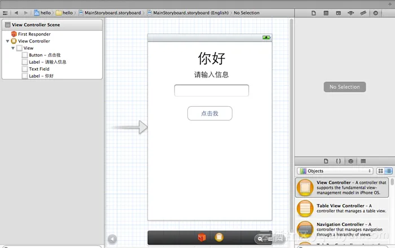The width and height of the screenshot is (395, 248).
Task: Click View Controller icon in scene dock
Action: [219, 237]
